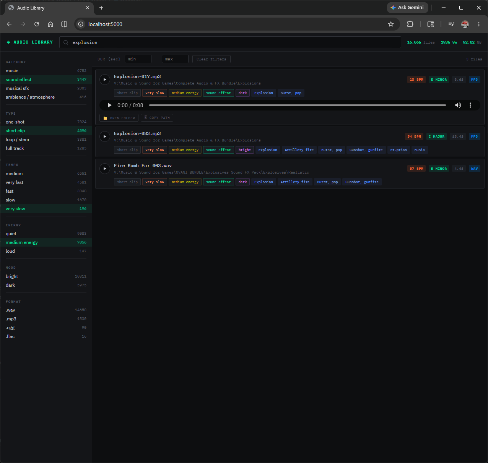
Task: Filter by medium tempo
Action: point(46,174)
